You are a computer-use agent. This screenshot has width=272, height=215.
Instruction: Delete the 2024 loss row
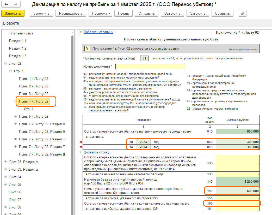pos(81,147)
